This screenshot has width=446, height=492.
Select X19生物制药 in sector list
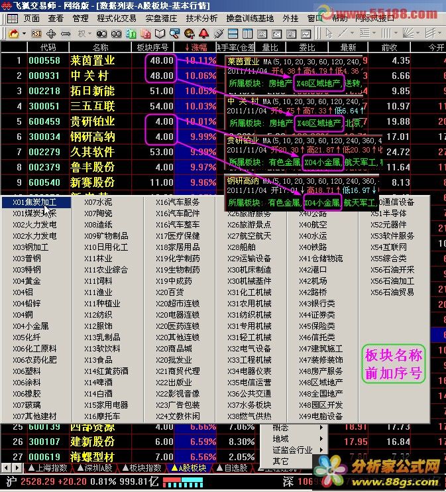178,270
